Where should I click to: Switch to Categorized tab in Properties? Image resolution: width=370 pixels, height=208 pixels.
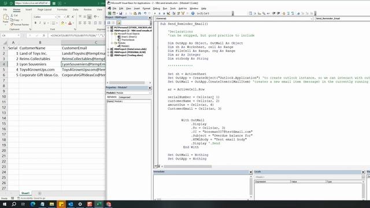(x=124, y=97)
